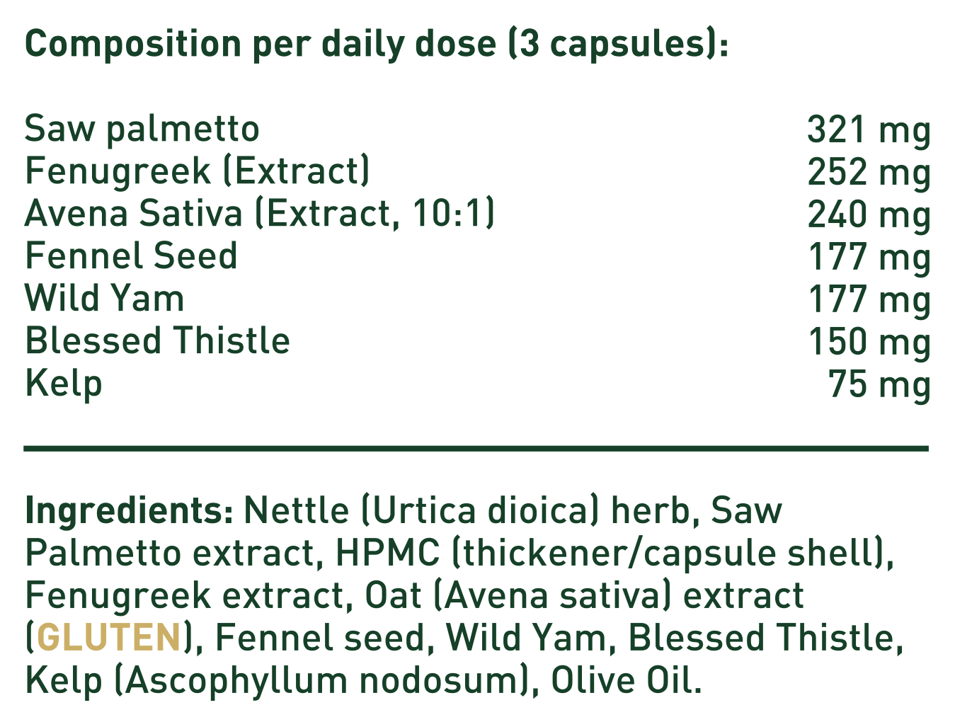Click the 321 mg value
The width and height of the screenshot is (955, 722).
(869, 130)
